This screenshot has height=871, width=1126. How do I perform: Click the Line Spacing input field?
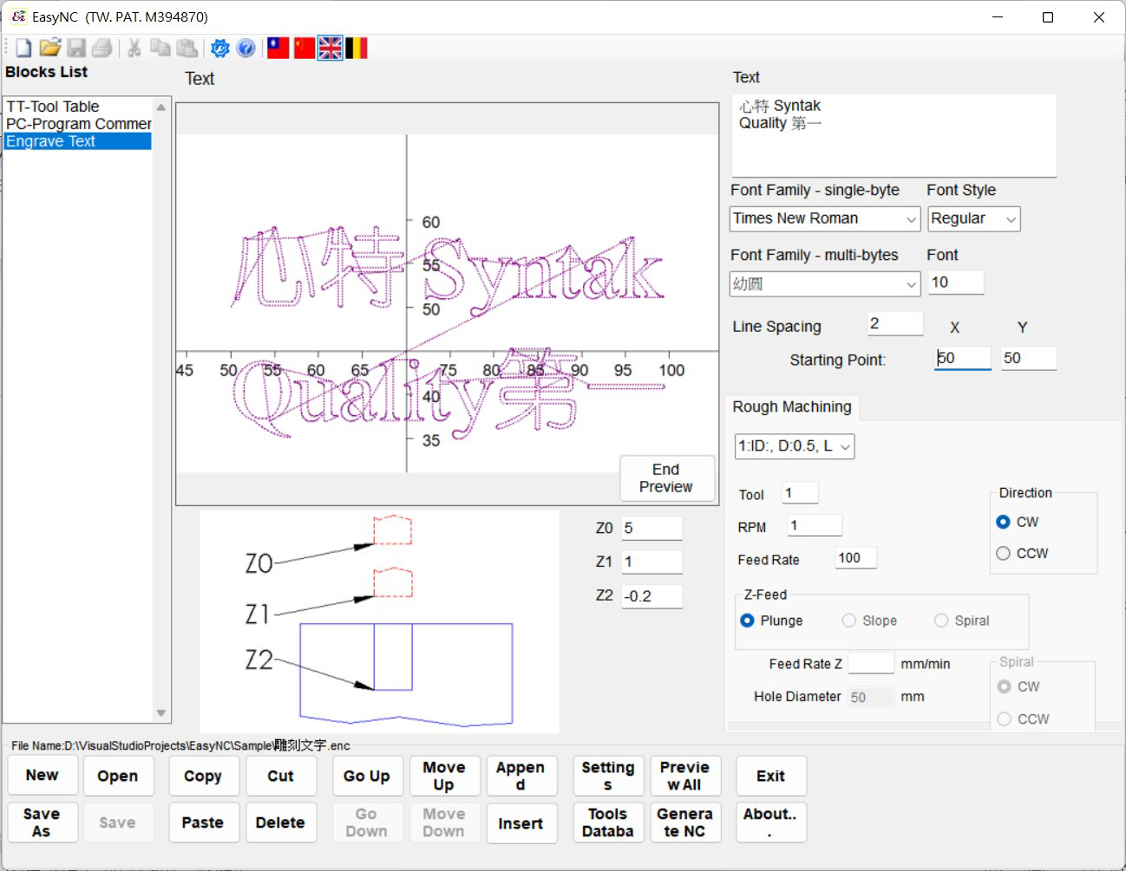[895, 324]
